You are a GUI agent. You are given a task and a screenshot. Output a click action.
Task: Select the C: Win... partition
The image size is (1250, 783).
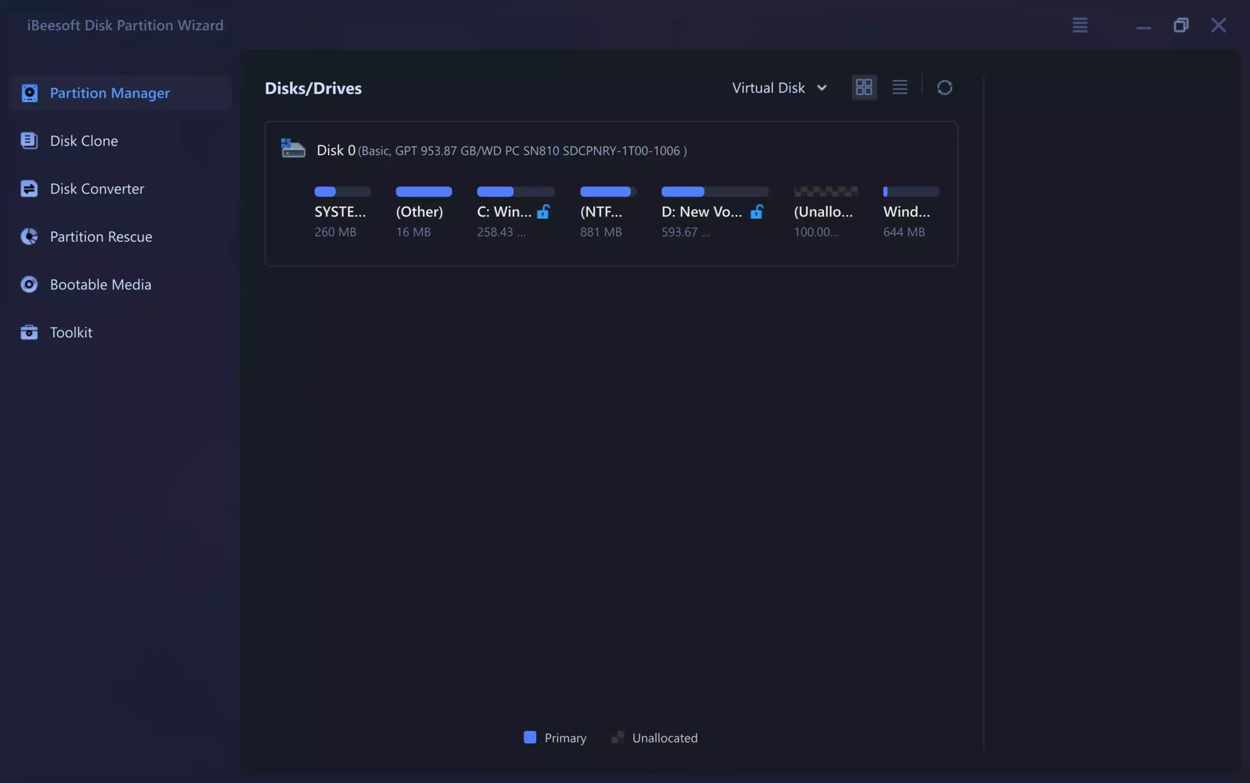516,213
